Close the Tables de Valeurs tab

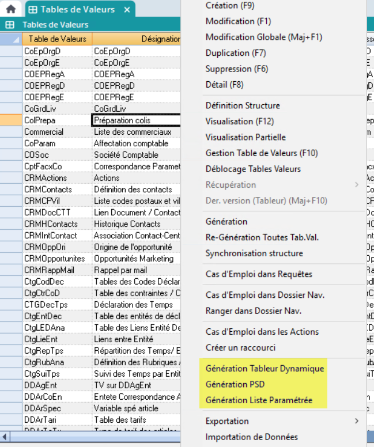click(127, 10)
